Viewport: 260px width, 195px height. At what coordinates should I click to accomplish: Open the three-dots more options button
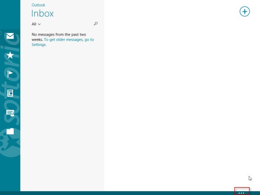(242, 193)
